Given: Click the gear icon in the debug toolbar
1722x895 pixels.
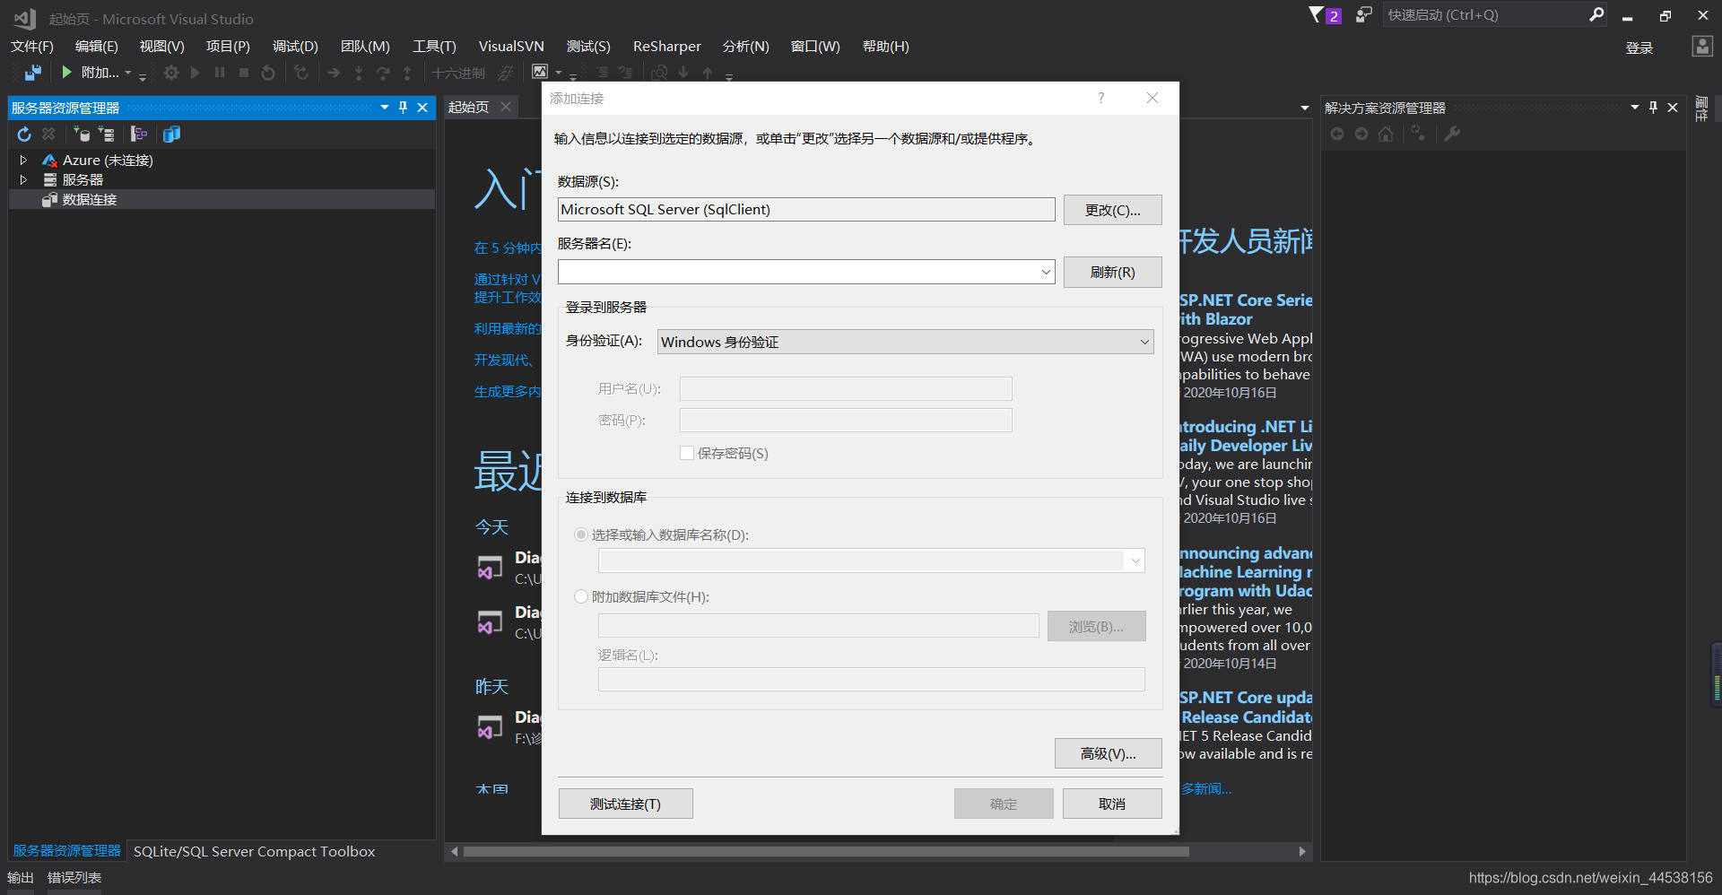Looking at the screenshot, I should click(x=171, y=73).
